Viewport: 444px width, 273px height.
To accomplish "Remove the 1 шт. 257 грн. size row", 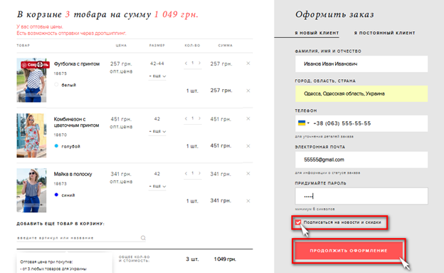I will (x=248, y=91).
